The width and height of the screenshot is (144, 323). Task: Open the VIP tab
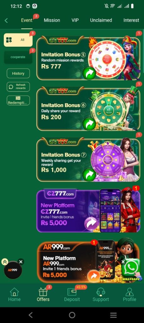(x=75, y=20)
